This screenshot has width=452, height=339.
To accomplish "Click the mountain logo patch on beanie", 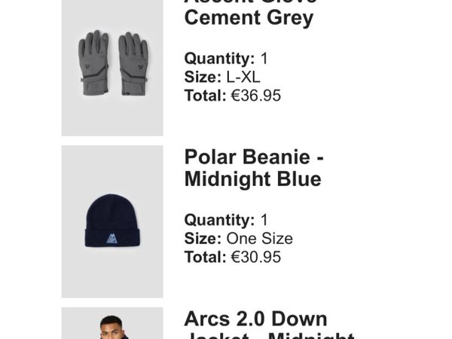I will (111, 238).
